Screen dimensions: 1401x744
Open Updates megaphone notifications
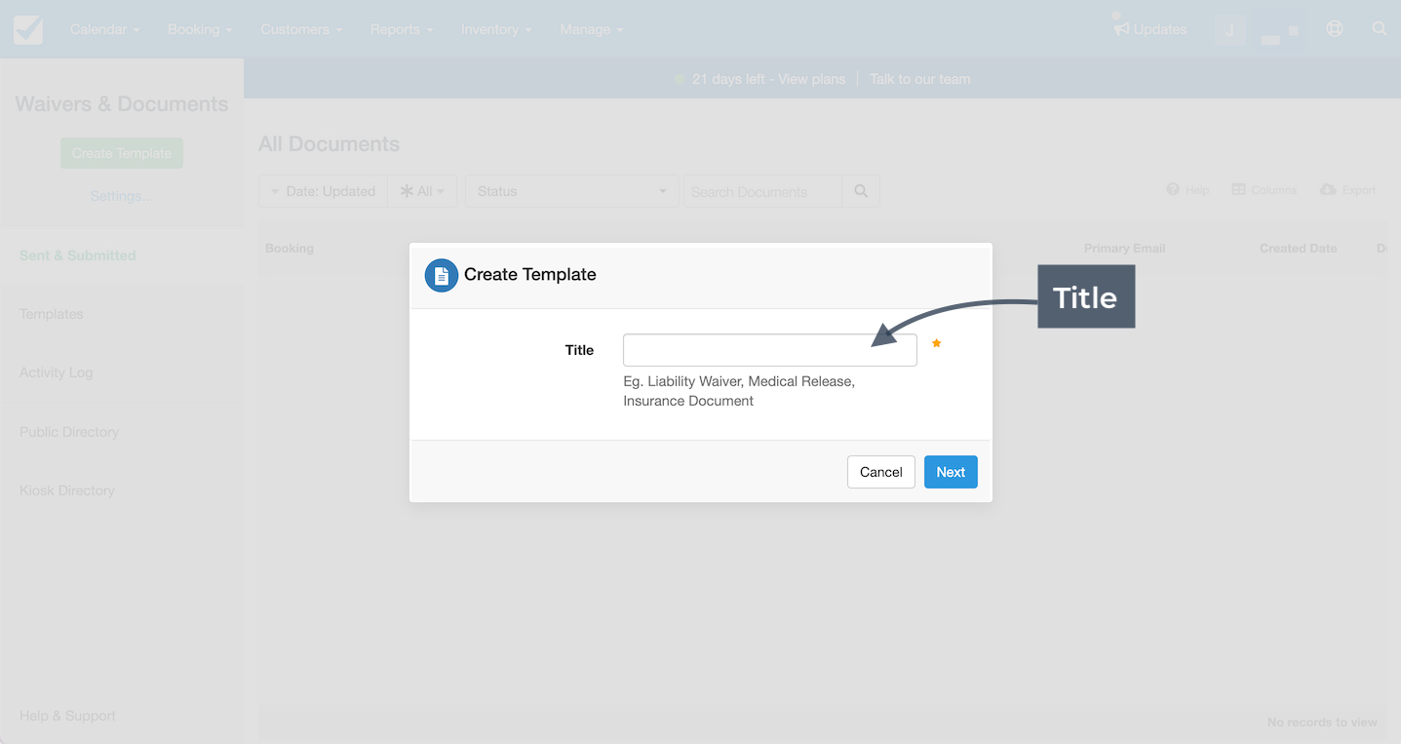pyautogui.click(x=1150, y=29)
